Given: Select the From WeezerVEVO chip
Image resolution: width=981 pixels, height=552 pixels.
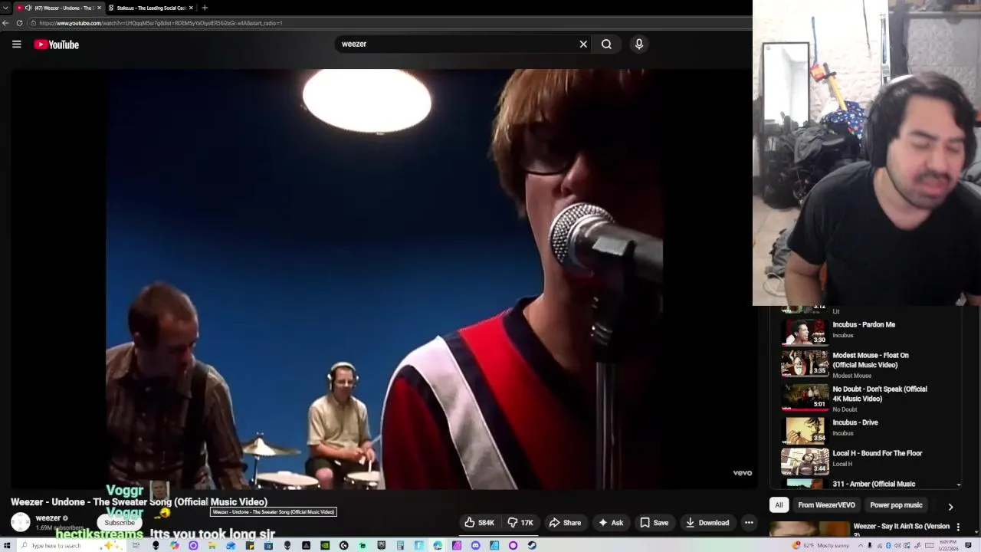Looking at the screenshot, I should point(826,505).
